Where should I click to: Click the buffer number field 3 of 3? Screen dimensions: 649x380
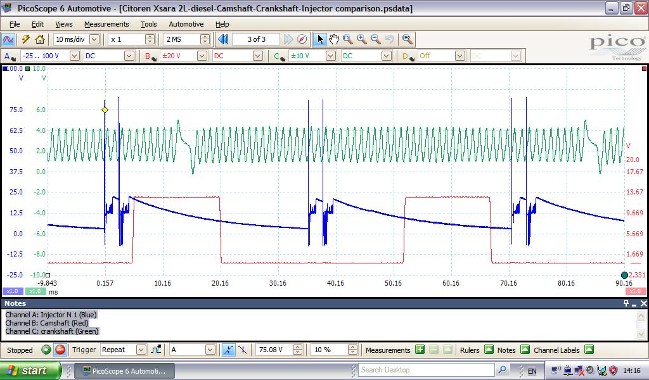pyautogui.click(x=257, y=39)
